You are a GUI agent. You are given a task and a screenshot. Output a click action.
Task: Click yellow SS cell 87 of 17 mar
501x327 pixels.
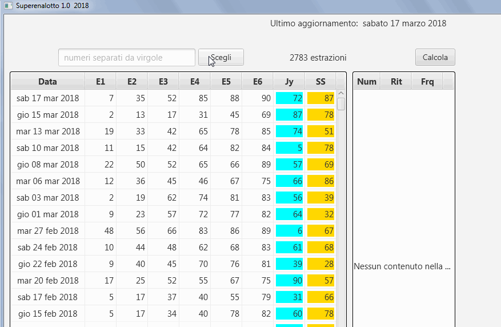321,98
